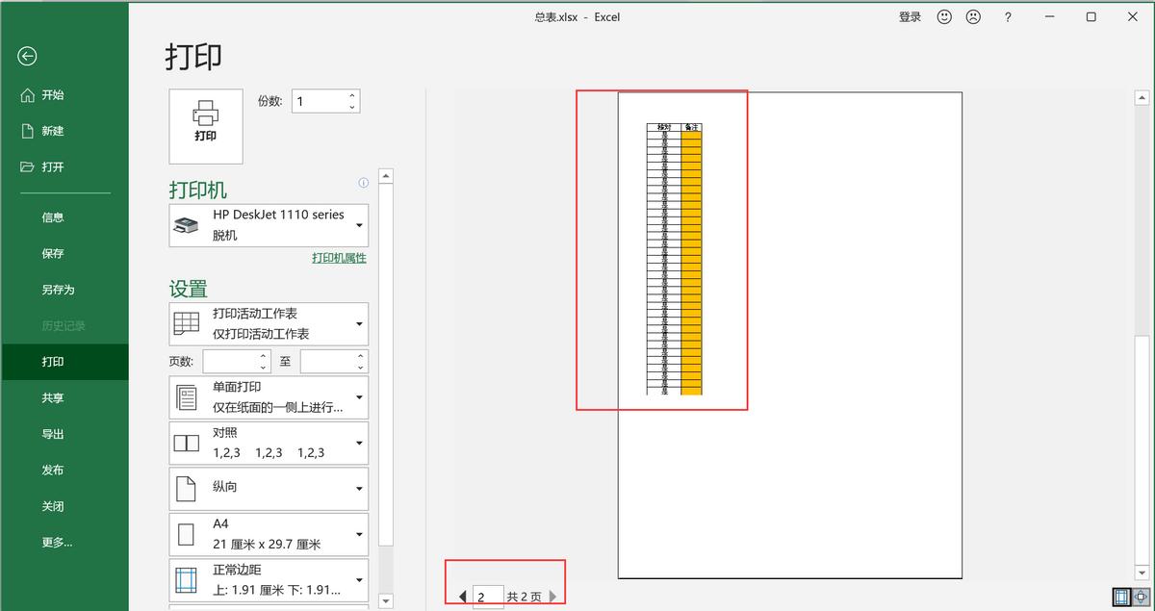Click the frown face feedback icon
This screenshot has width=1155, height=611.
click(973, 16)
